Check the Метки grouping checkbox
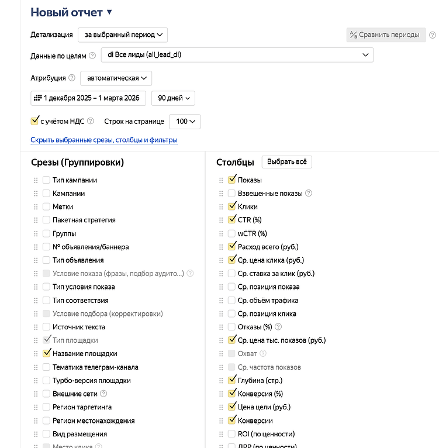Screen dimensions: 439x448 pyautogui.click(x=46, y=206)
